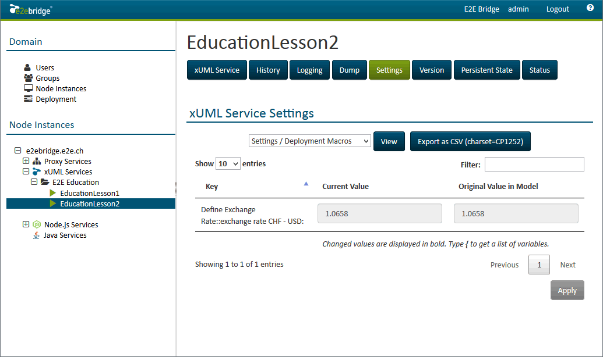Open the Persistent State tab
Image resolution: width=603 pixels, height=357 pixels.
click(486, 70)
